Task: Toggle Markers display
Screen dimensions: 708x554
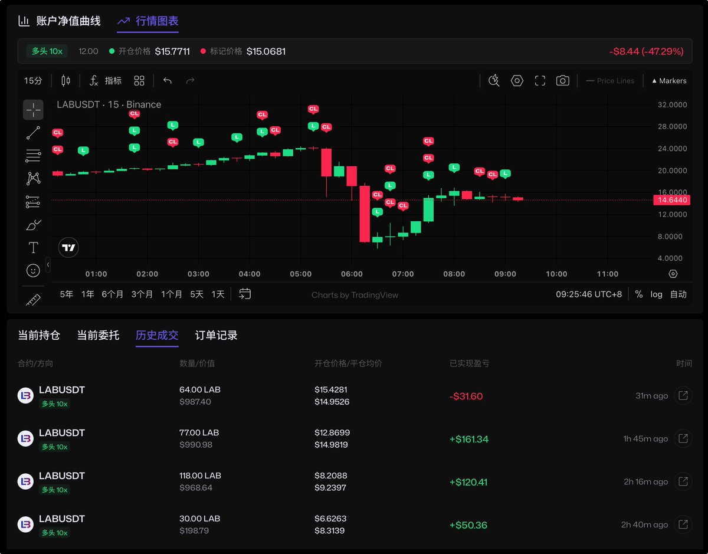Action: click(669, 81)
